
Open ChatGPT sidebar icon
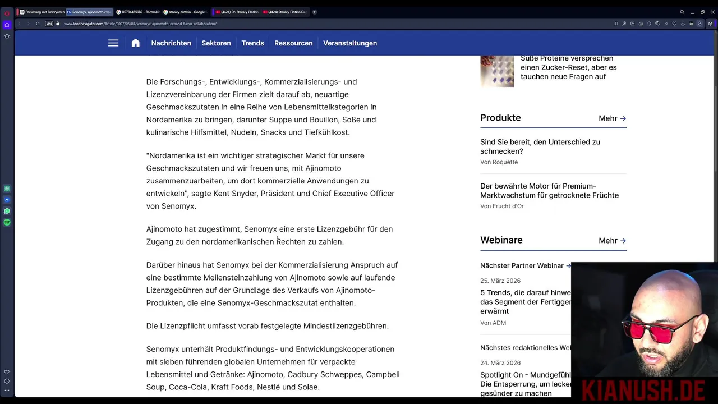coord(7,189)
